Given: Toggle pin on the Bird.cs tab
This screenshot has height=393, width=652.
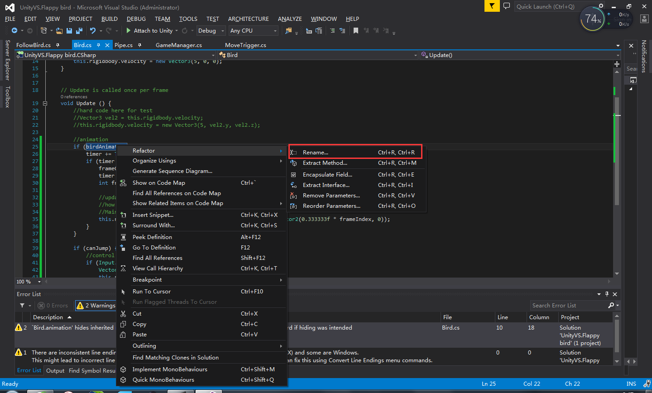Looking at the screenshot, I should pyautogui.click(x=98, y=45).
